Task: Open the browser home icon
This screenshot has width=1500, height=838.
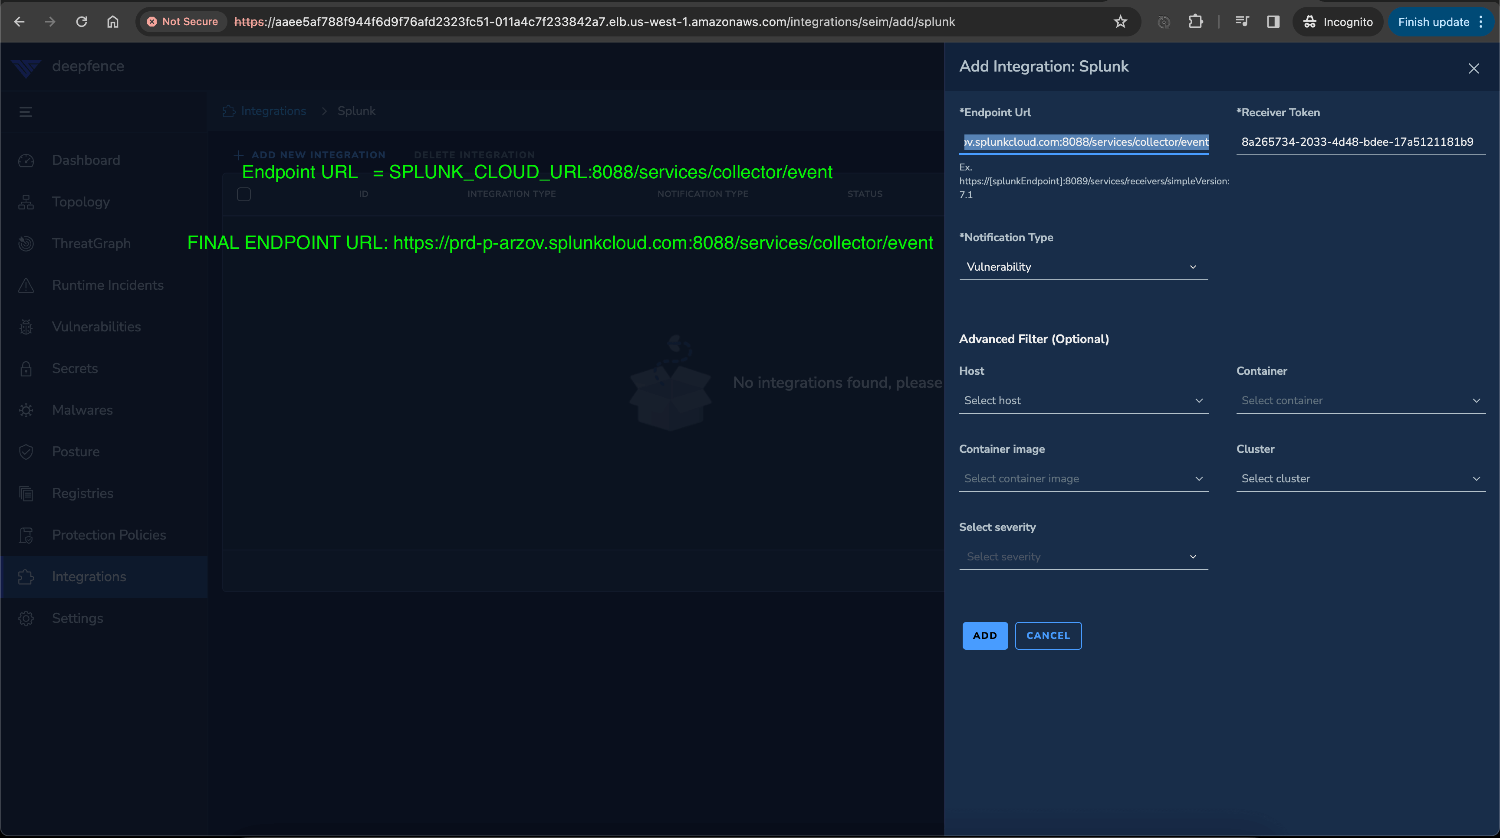Action: pyautogui.click(x=113, y=22)
